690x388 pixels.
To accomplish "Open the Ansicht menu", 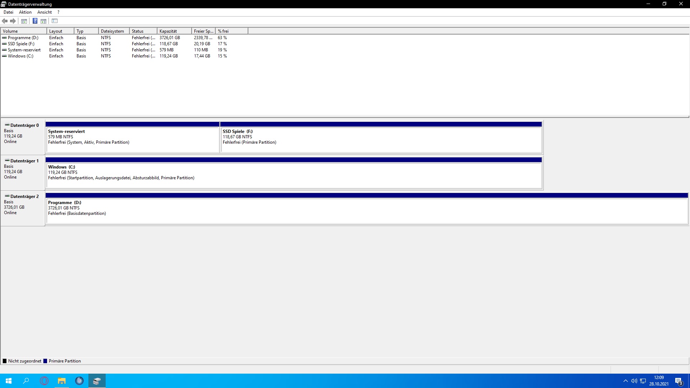I will (x=45, y=12).
